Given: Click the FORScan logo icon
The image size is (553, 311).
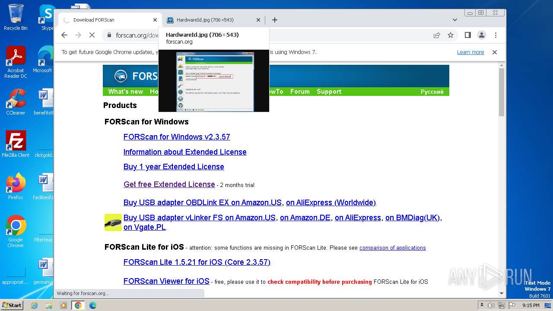Looking at the screenshot, I should [121, 76].
